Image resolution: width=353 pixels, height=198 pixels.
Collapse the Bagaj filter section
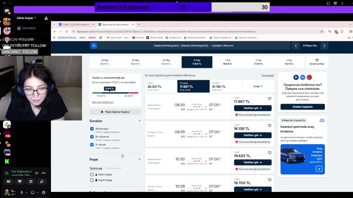(x=140, y=159)
